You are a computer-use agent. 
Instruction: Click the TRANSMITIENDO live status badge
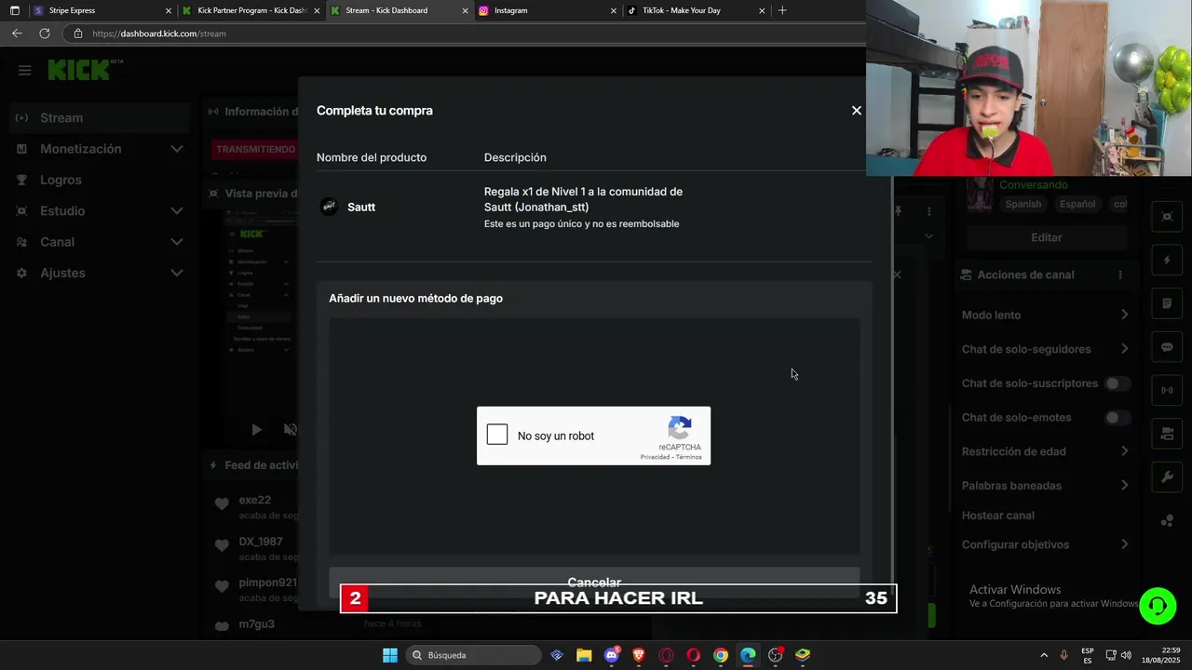click(x=255, y=149)
